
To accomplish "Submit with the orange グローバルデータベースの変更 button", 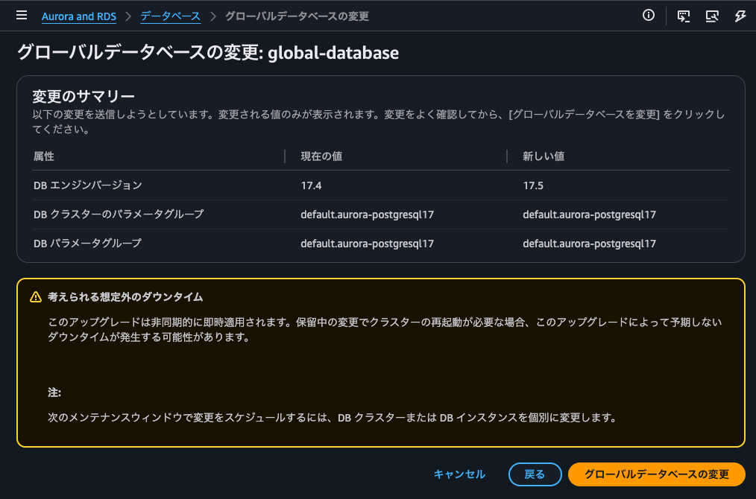I will click(x=656, y=474).
